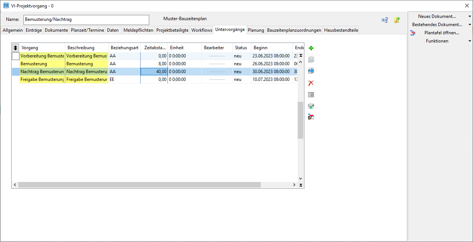Open the form details icon beside table

(x=311, y=95)
